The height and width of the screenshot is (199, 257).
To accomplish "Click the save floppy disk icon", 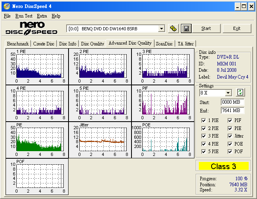I will pyautogui.click(x=186, y=28).
